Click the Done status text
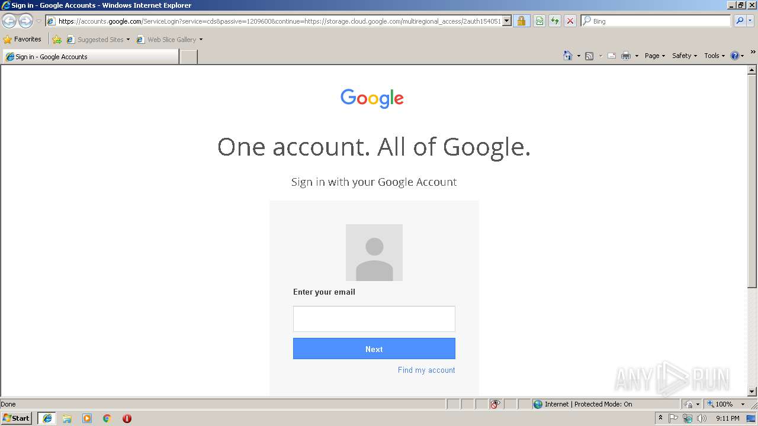Screen dimensions: 758x426 click(8, 404)
